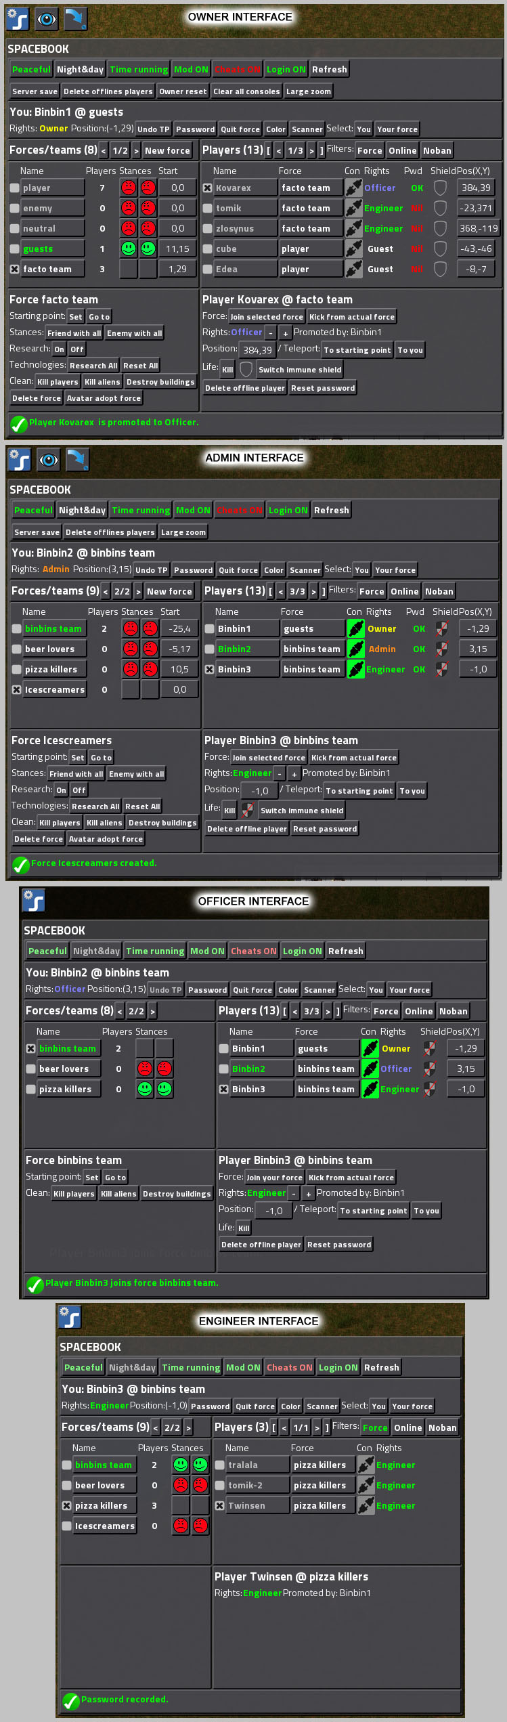
Task: Click Switch immune shield in Kovarex panel
Action: point(300,370)
